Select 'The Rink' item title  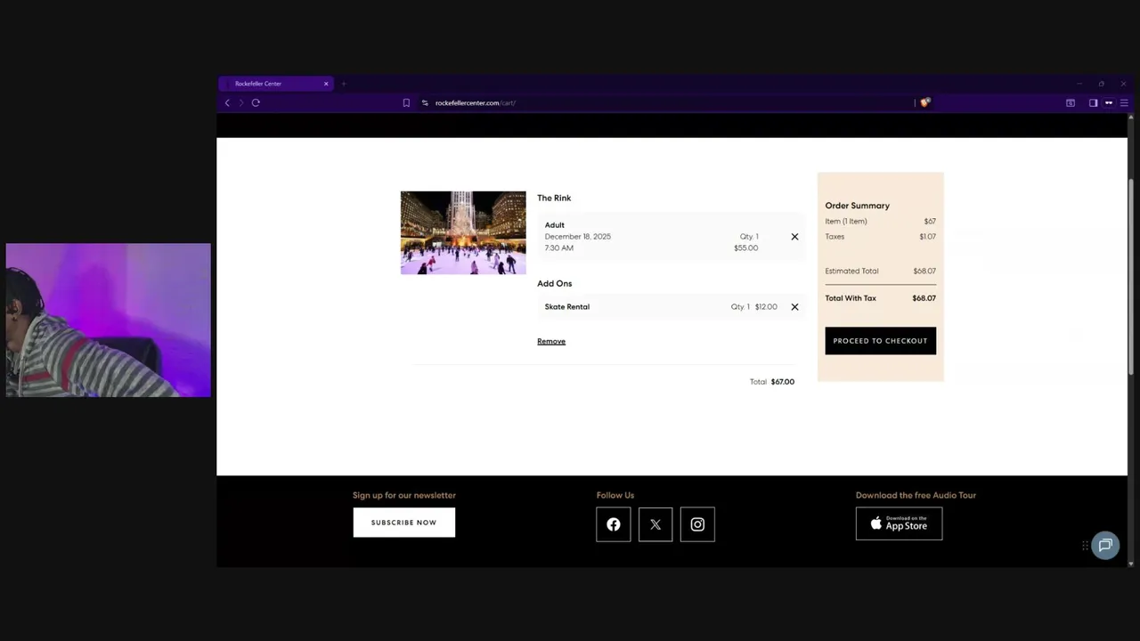tap(554, 199)
